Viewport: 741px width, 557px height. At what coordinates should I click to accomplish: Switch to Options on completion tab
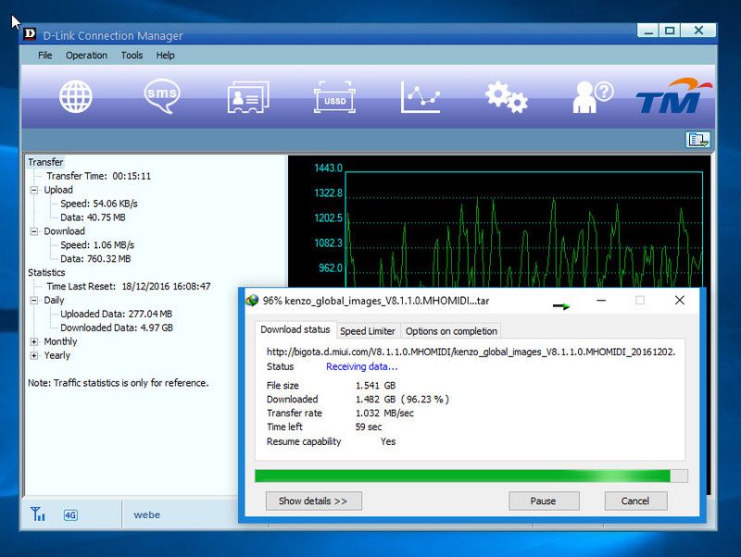(x=451, y=331)
